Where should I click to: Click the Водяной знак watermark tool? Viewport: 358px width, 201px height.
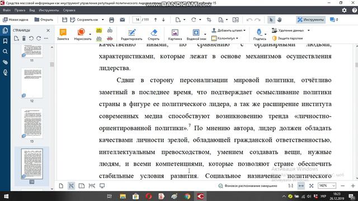tap(196, 35)
